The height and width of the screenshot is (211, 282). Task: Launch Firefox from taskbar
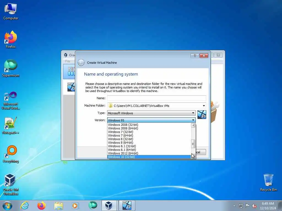click(x=41, y=206)
